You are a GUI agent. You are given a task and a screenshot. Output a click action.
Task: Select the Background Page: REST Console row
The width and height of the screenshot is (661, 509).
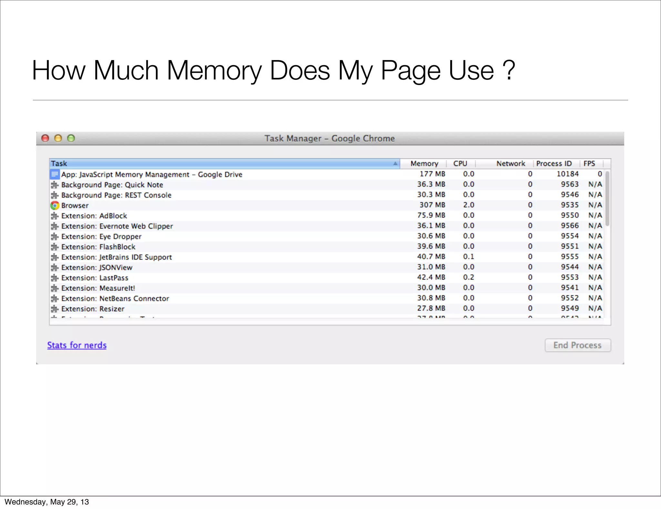327,195
